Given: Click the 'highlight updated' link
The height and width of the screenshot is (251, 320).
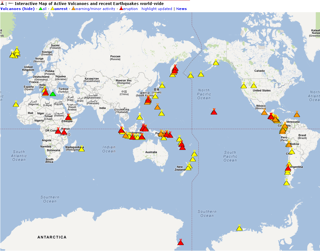Looking at the screenshot, I should click(157, 9).
